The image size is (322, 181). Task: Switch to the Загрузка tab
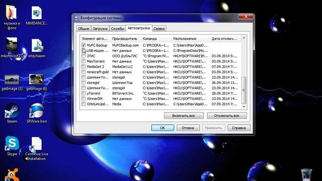[x=100, y=29]
